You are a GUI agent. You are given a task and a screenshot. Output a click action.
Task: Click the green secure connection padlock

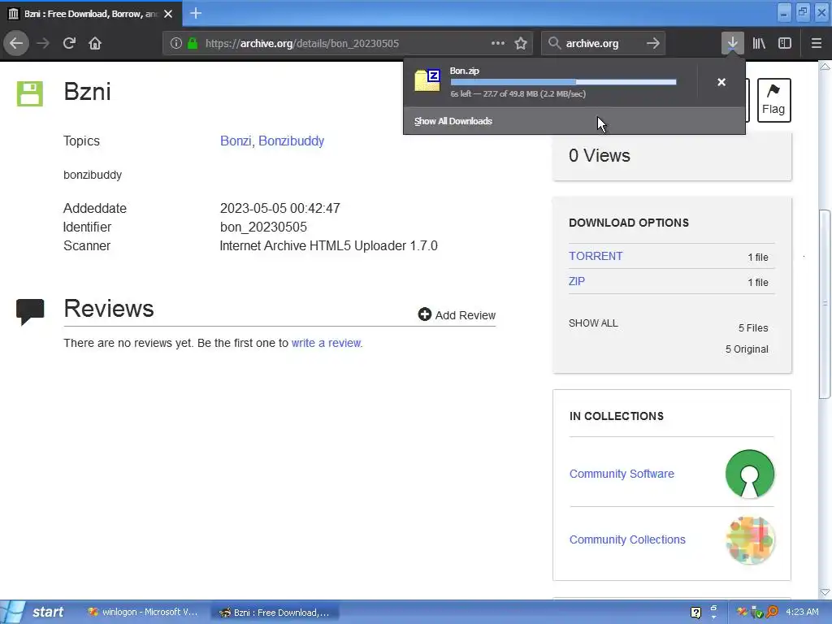(x=193, y=44)
